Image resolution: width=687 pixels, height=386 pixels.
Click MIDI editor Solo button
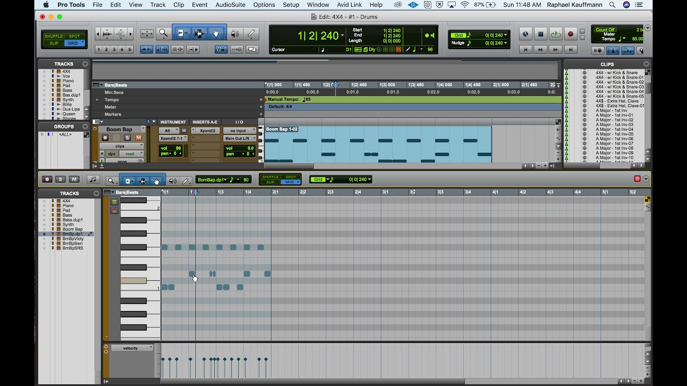pyautogui.click(x=61, y=180)
